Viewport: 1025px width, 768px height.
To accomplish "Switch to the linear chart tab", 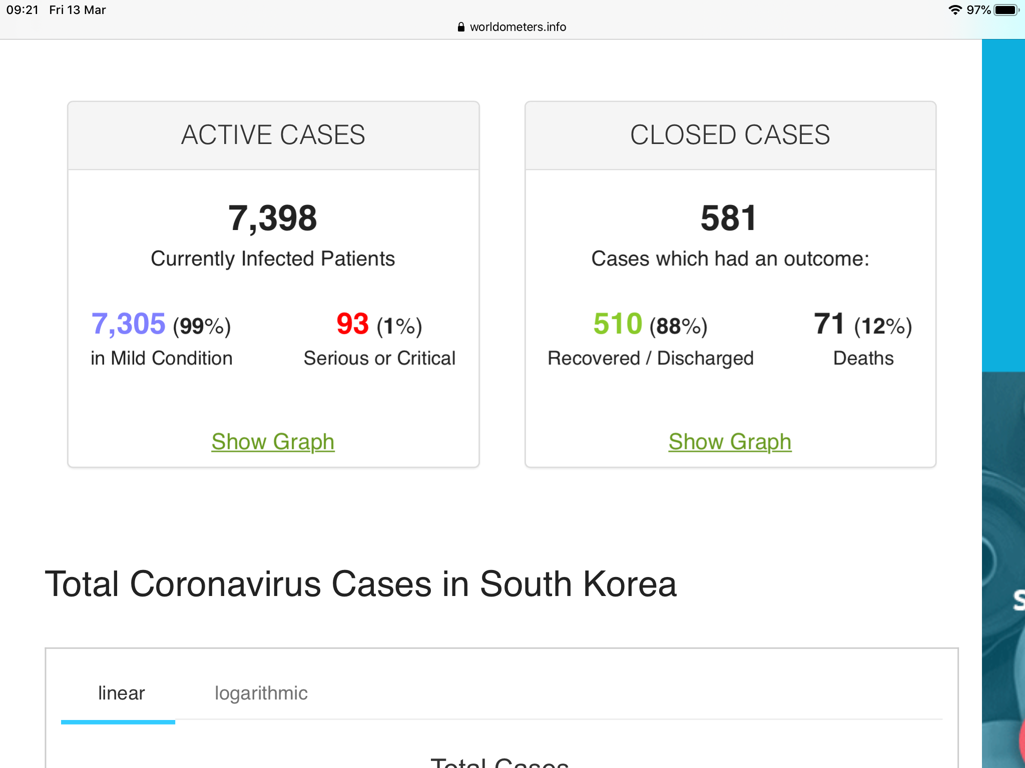I will tap(121, 693).
